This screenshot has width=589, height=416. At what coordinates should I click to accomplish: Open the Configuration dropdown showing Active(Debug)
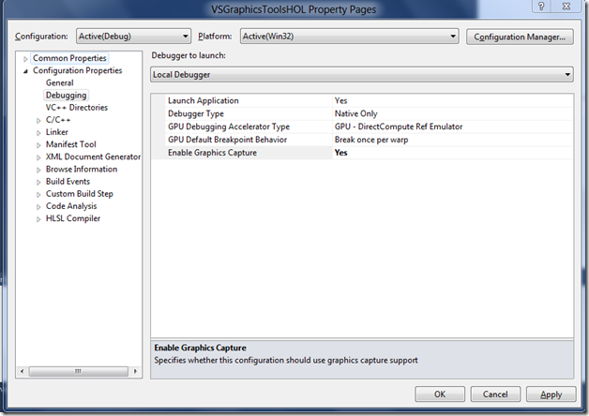(x=133, y=37)
